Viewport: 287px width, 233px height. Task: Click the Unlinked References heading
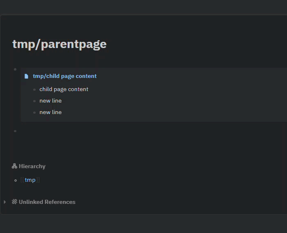coord(47,202)
